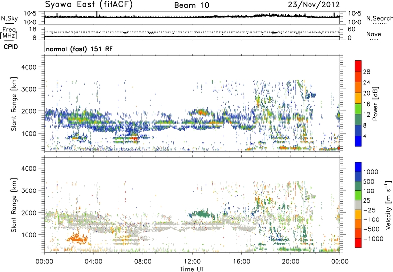Click the 'Beam 10' label
The image size is (393, 272).
point(192,5)
